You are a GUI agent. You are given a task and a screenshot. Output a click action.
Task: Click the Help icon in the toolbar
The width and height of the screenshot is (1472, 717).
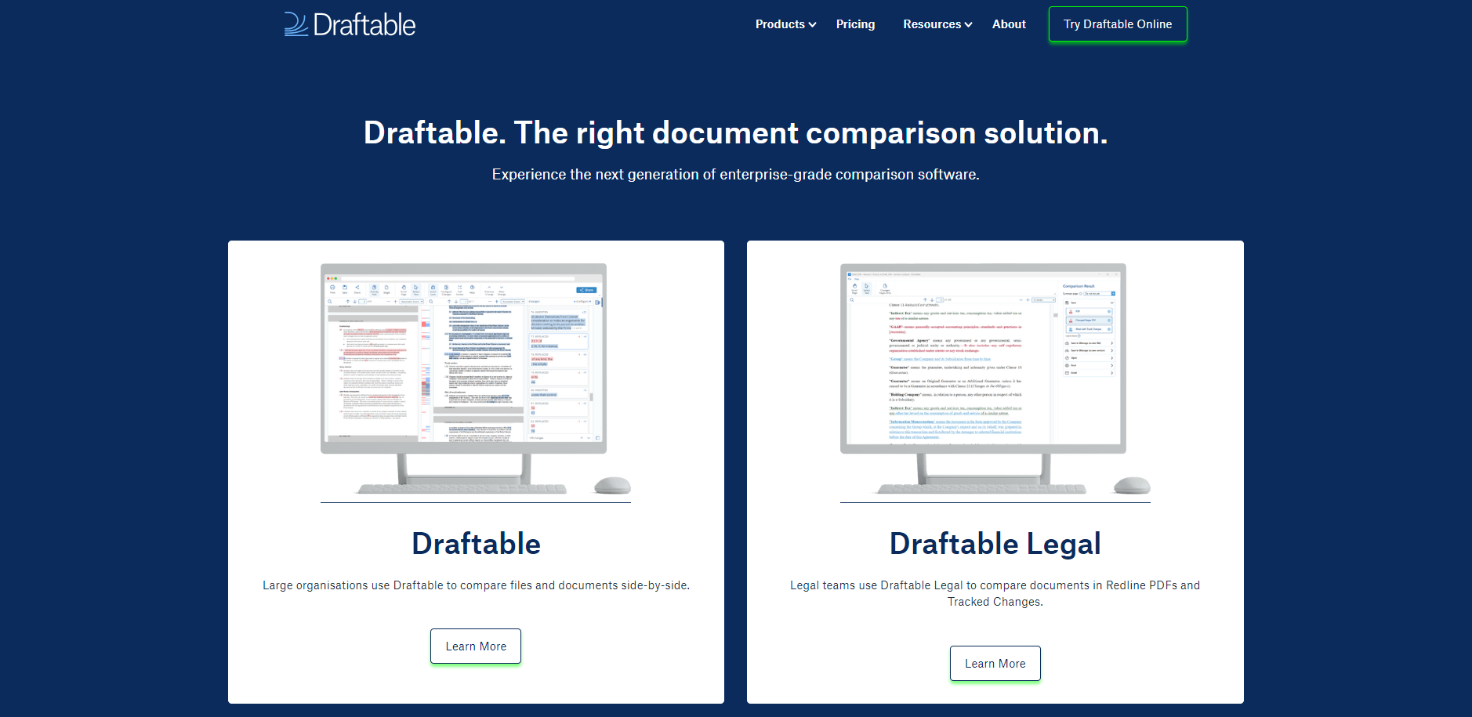[x=471, y=288]
